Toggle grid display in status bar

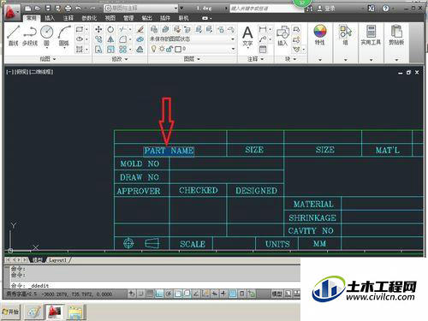(x=150, y=294)
